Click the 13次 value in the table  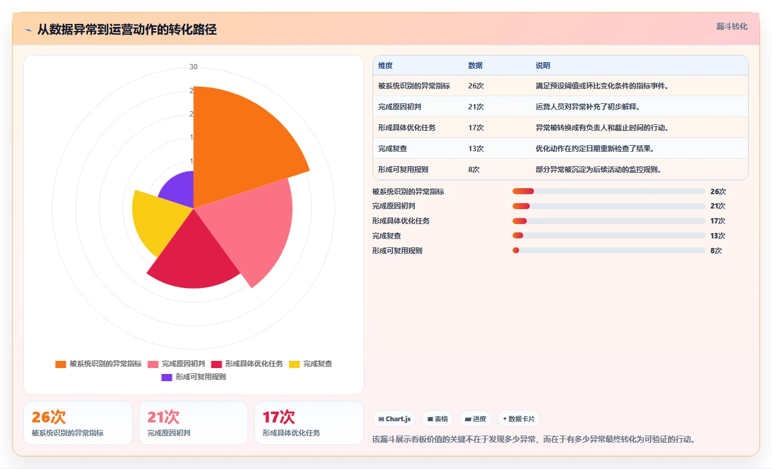(x=476, y=149)
